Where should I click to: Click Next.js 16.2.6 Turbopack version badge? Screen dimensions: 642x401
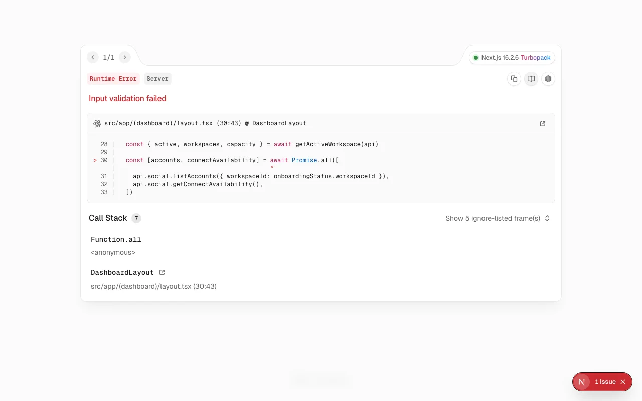coord(512,58)
